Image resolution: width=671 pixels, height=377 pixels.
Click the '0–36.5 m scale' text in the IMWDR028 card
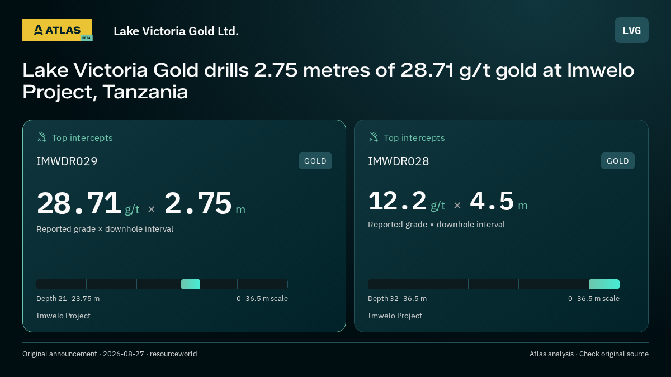[594, 299]
